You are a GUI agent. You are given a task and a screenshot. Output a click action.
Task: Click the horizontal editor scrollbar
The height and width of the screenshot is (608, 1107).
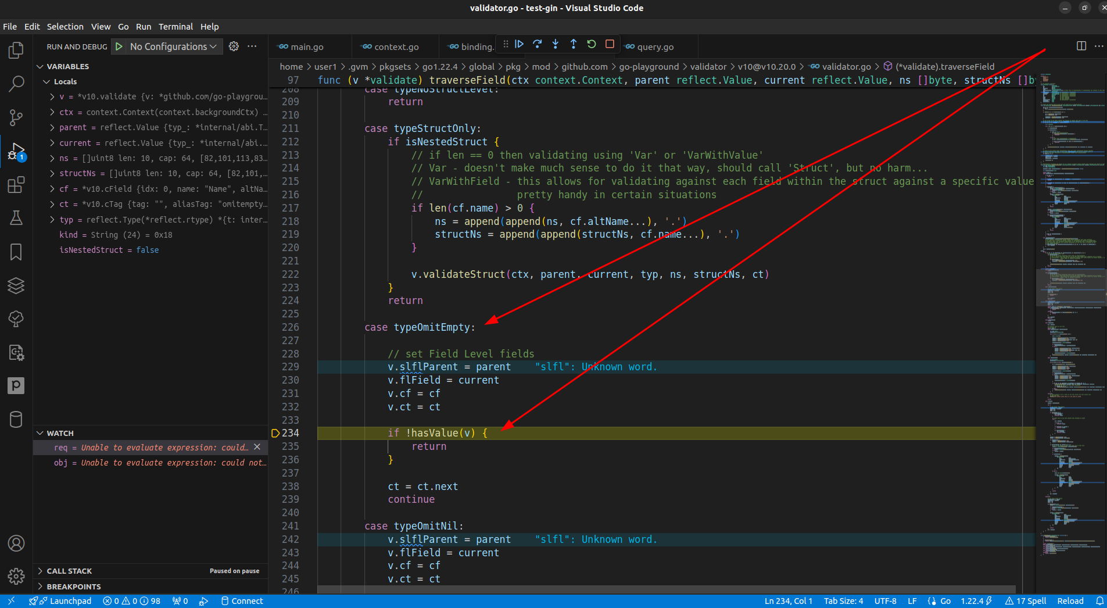point(666,589)
